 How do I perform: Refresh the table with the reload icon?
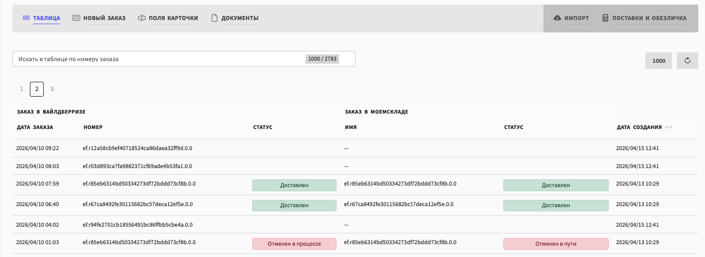tap(687, 61)
